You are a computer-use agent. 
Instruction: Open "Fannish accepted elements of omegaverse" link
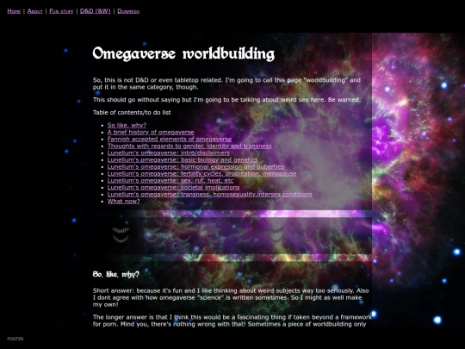click(x=170, y=139)
